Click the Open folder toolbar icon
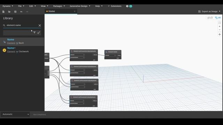The image size is (223, 125). click(9, 12)
